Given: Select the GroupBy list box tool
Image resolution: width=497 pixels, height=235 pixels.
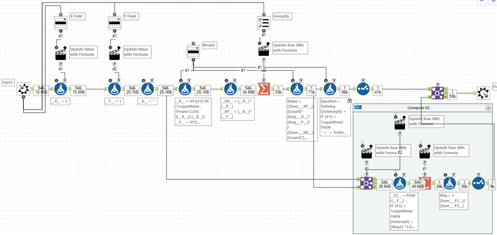Looking at the screenshot, I should 263,23.
